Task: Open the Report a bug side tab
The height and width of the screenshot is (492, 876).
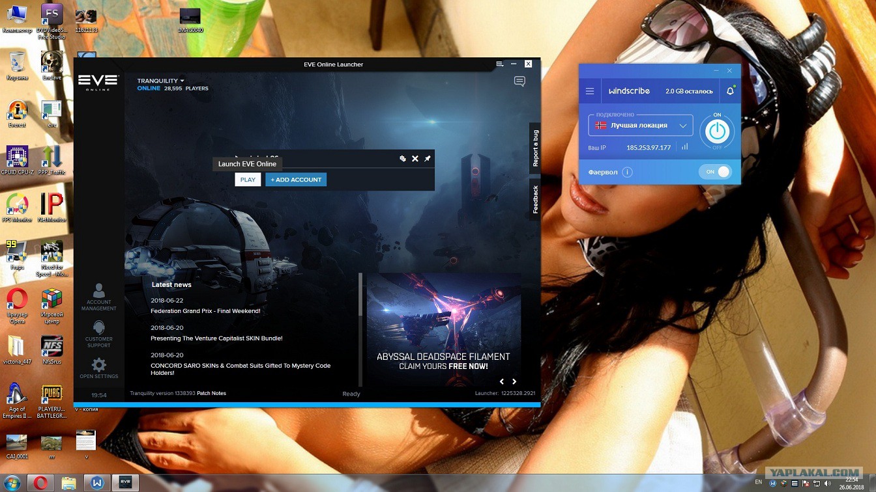Action: pyautogui.click(x=535, y=148)
